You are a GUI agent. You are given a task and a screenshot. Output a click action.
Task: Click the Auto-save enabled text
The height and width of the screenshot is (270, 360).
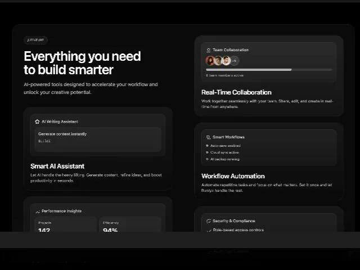tap(225, 146)
